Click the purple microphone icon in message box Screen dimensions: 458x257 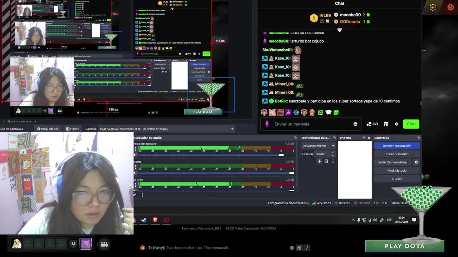267,124
